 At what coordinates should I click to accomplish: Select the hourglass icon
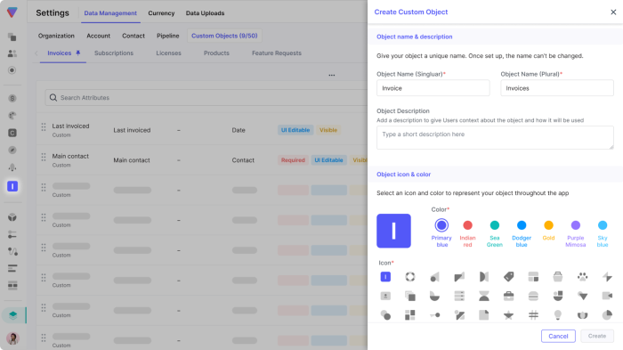pyautogui.click(x=484, y=296)
